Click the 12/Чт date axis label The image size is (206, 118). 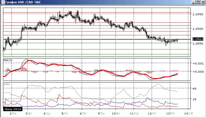152,114
